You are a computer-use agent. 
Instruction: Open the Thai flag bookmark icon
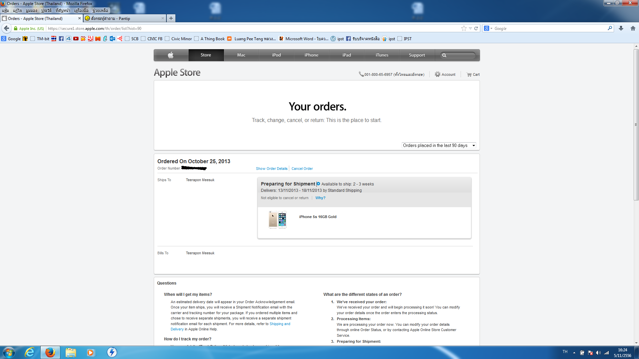click(54, 39)
